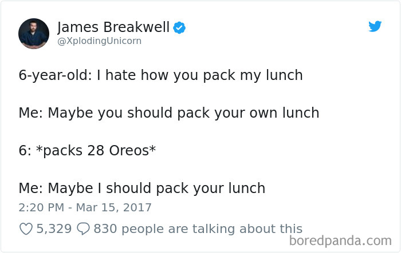
Task: Open the @XplodingUnicorn handle link
Action: [x=99, y=41]
